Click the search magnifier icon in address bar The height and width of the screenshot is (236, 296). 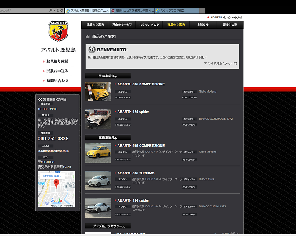tap(51, 10)
